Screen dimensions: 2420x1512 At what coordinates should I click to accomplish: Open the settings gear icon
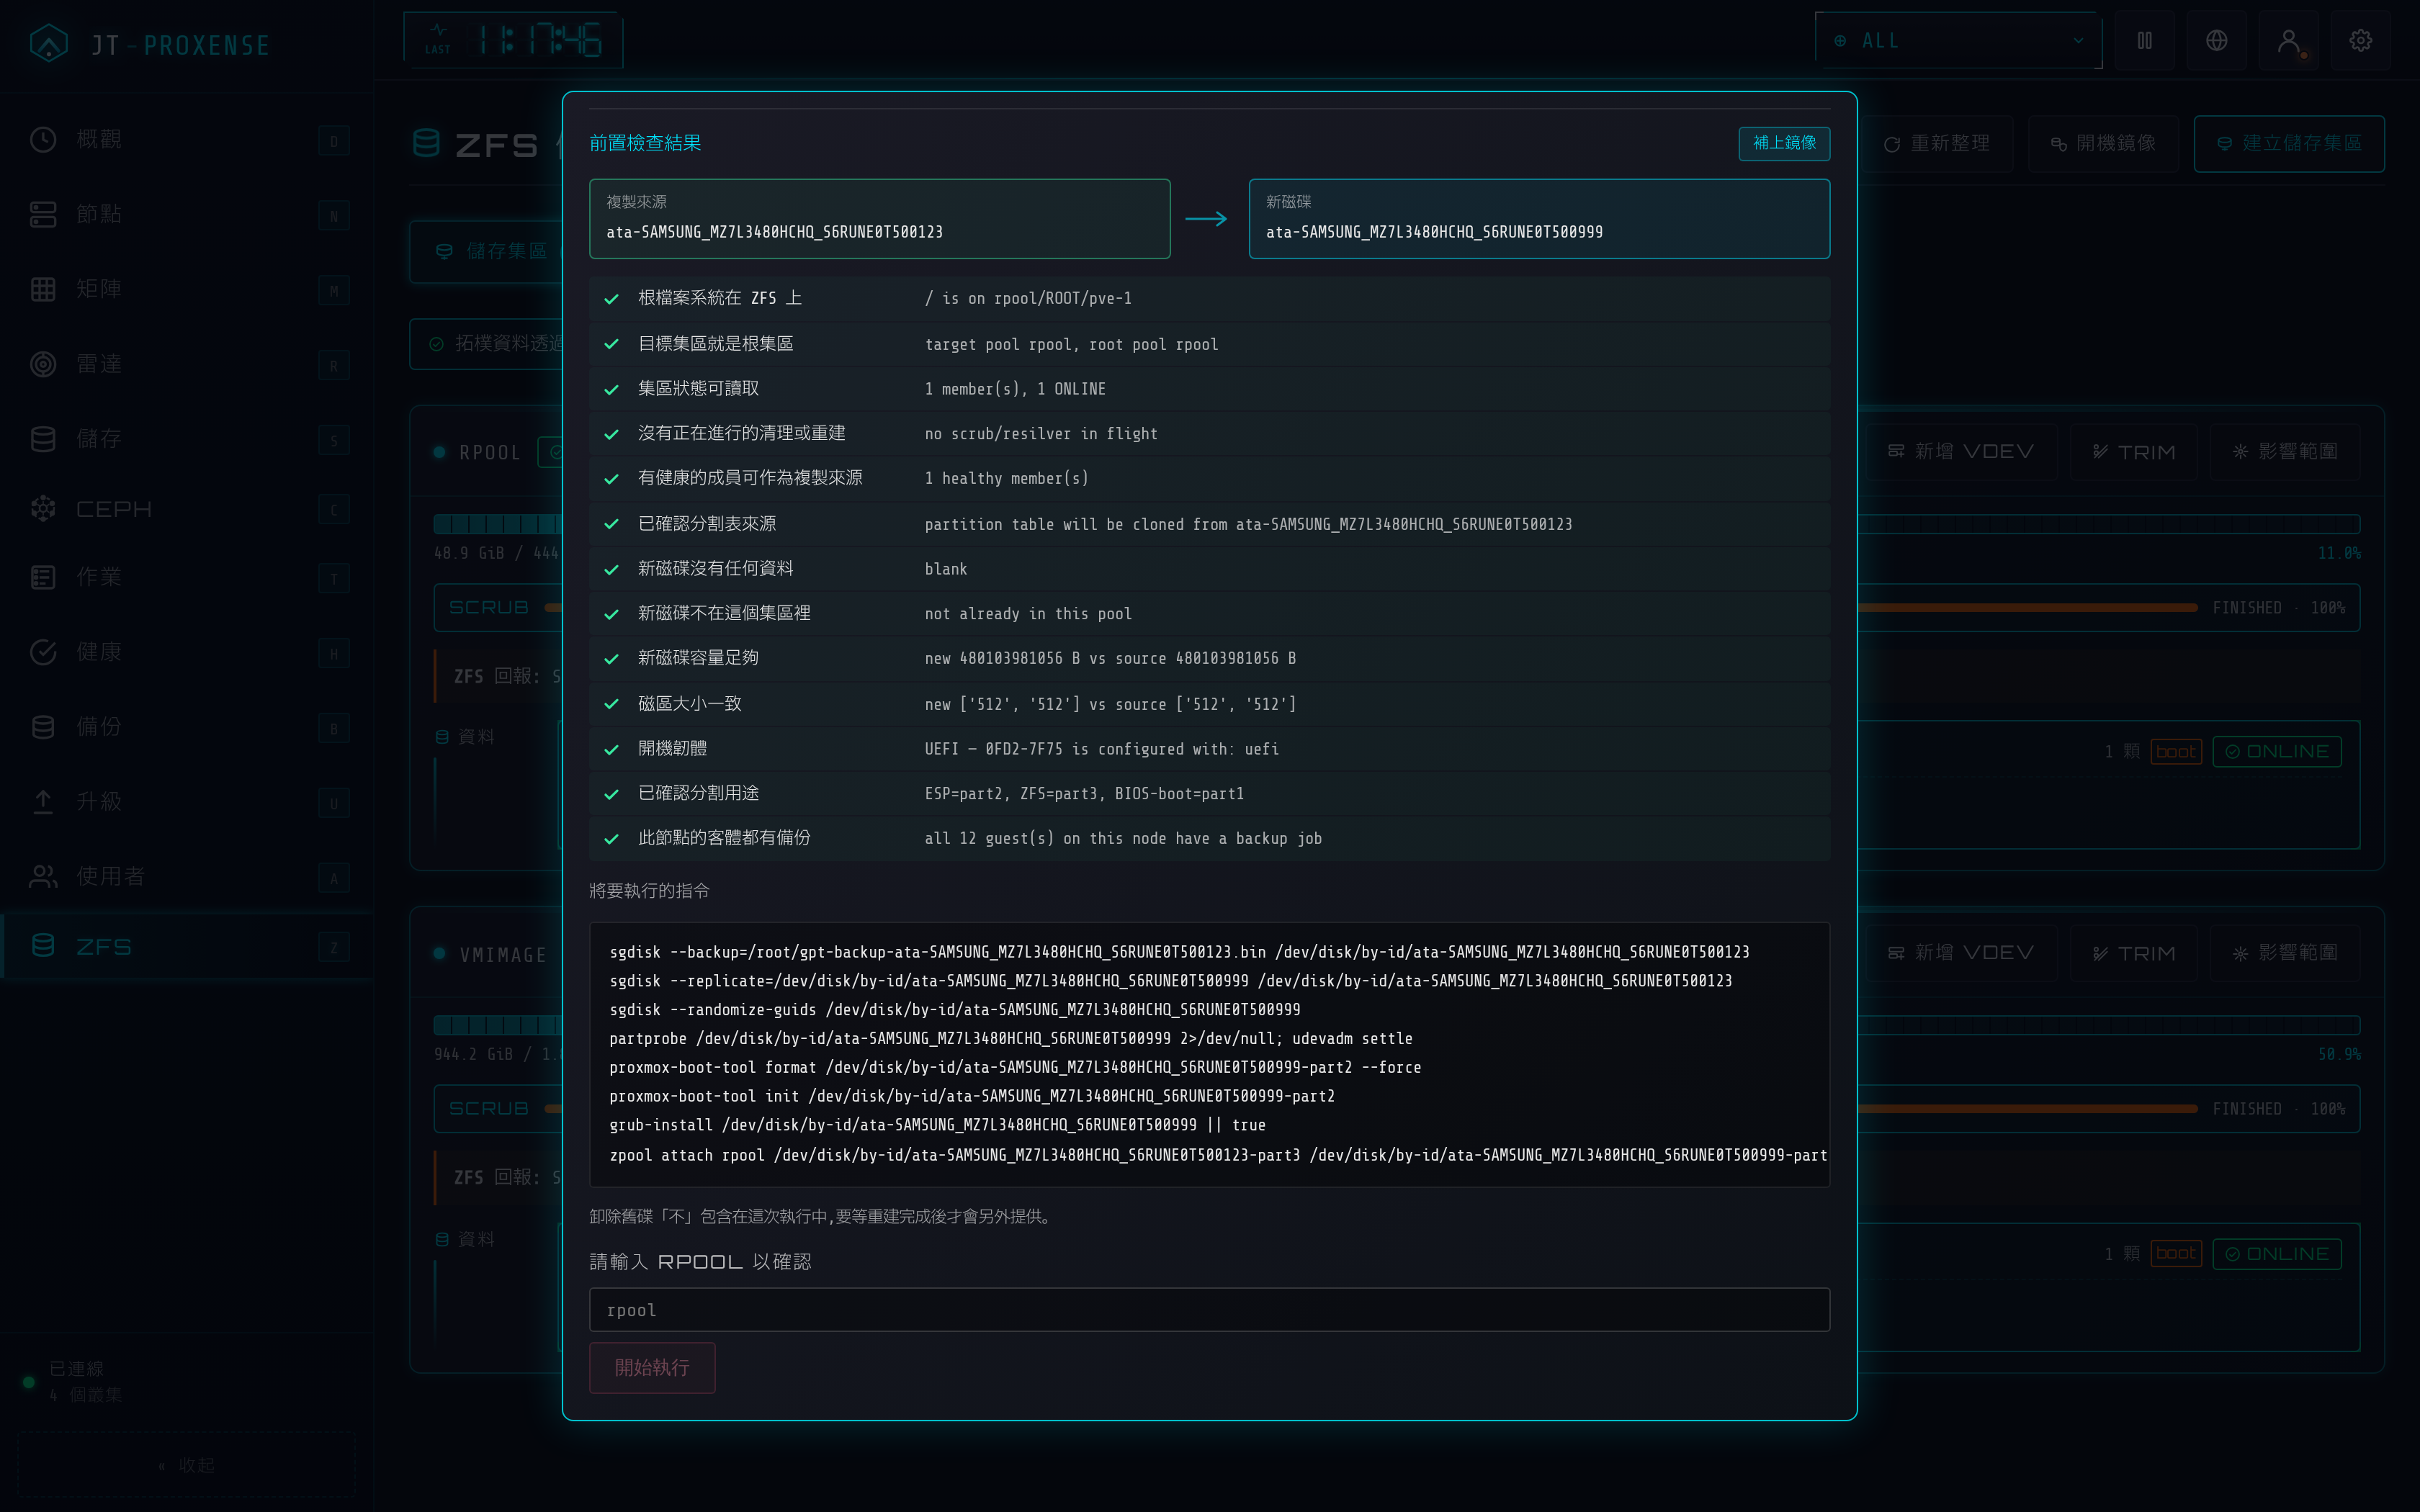(x=2361, y=41)
